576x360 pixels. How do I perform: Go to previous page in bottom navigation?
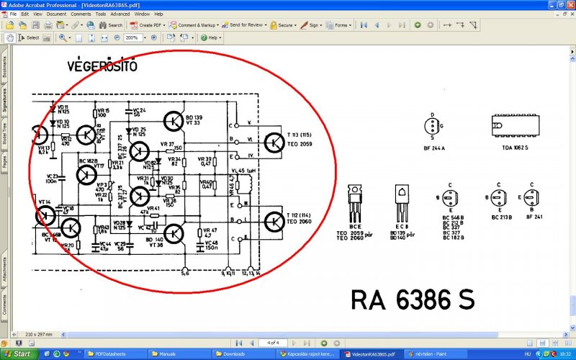coord(251,343)
